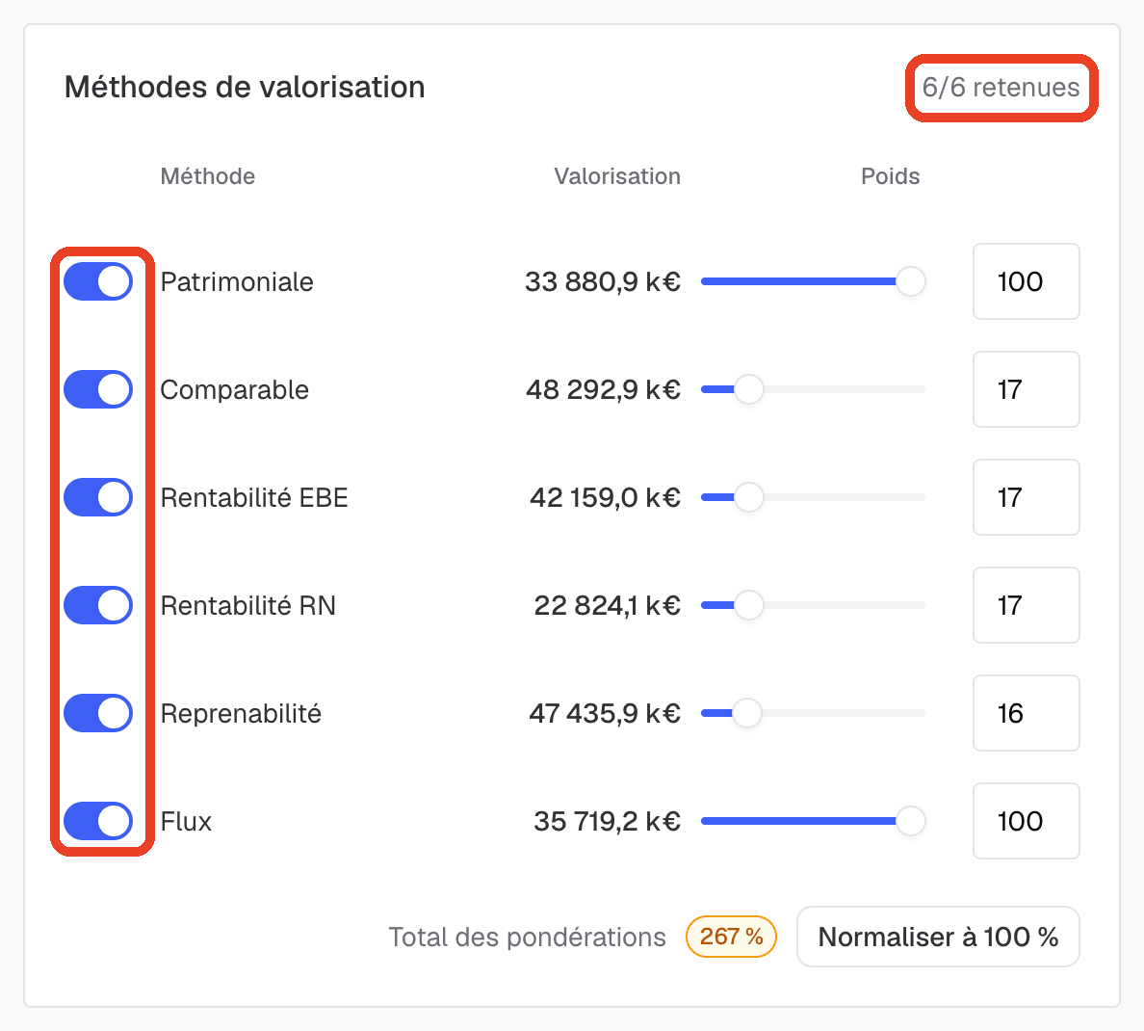The width and height of the screenshot is (1144, 1031).
Task: Click the Patrimoniale weight slider handle
Action: (x=911, y=282)
